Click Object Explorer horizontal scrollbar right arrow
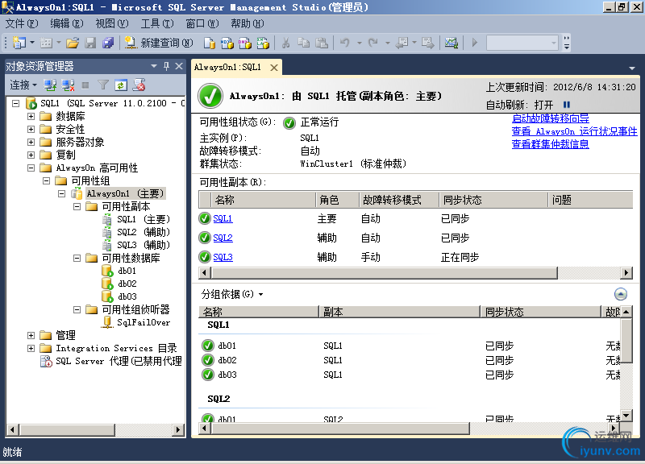 pos(177,430)
